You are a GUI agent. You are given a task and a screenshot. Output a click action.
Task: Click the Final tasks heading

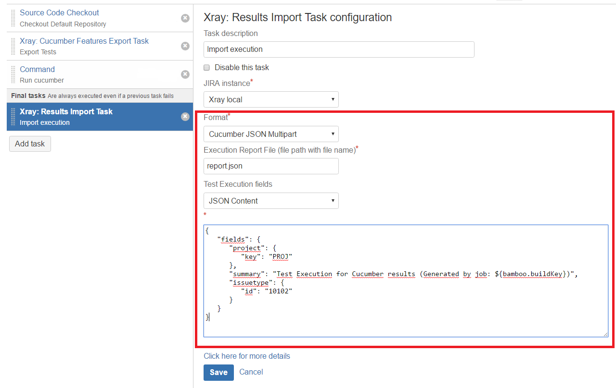[x=28, y=96]
